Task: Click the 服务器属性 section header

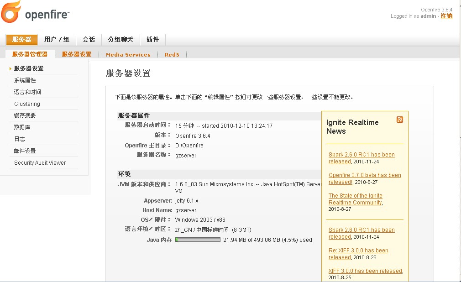Action: [x=134, y=115]
